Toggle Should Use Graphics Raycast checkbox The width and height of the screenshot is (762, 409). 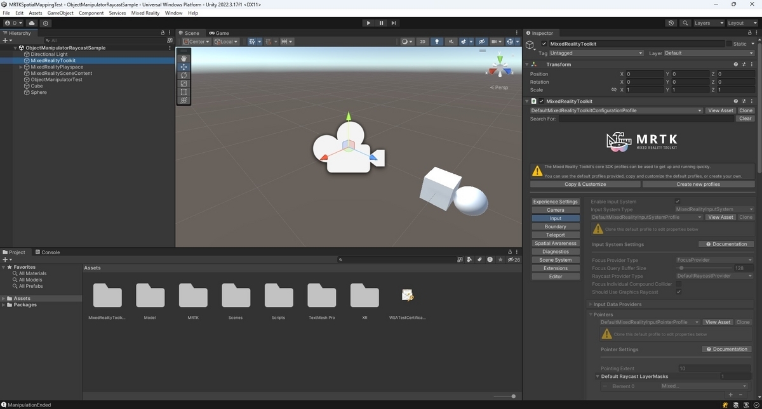pyautogui.click(x=678, y=292)
